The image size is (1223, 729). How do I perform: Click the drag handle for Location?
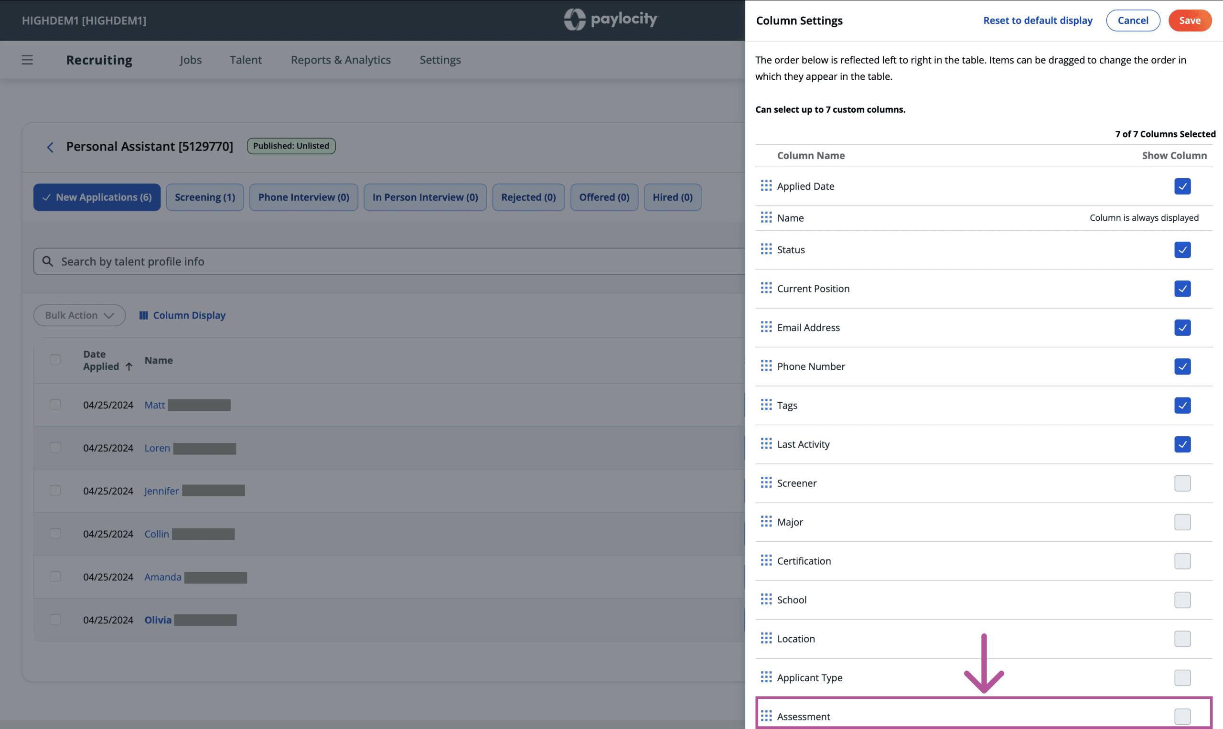point(766,638)
